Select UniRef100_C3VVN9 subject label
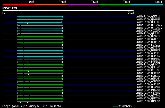The width and height of the screenshot is (165, 108). 148,93
